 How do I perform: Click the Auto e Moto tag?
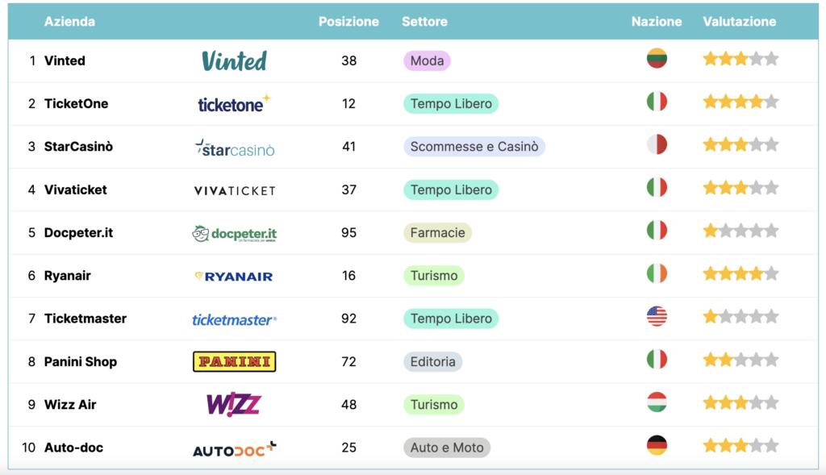point(447,448)
